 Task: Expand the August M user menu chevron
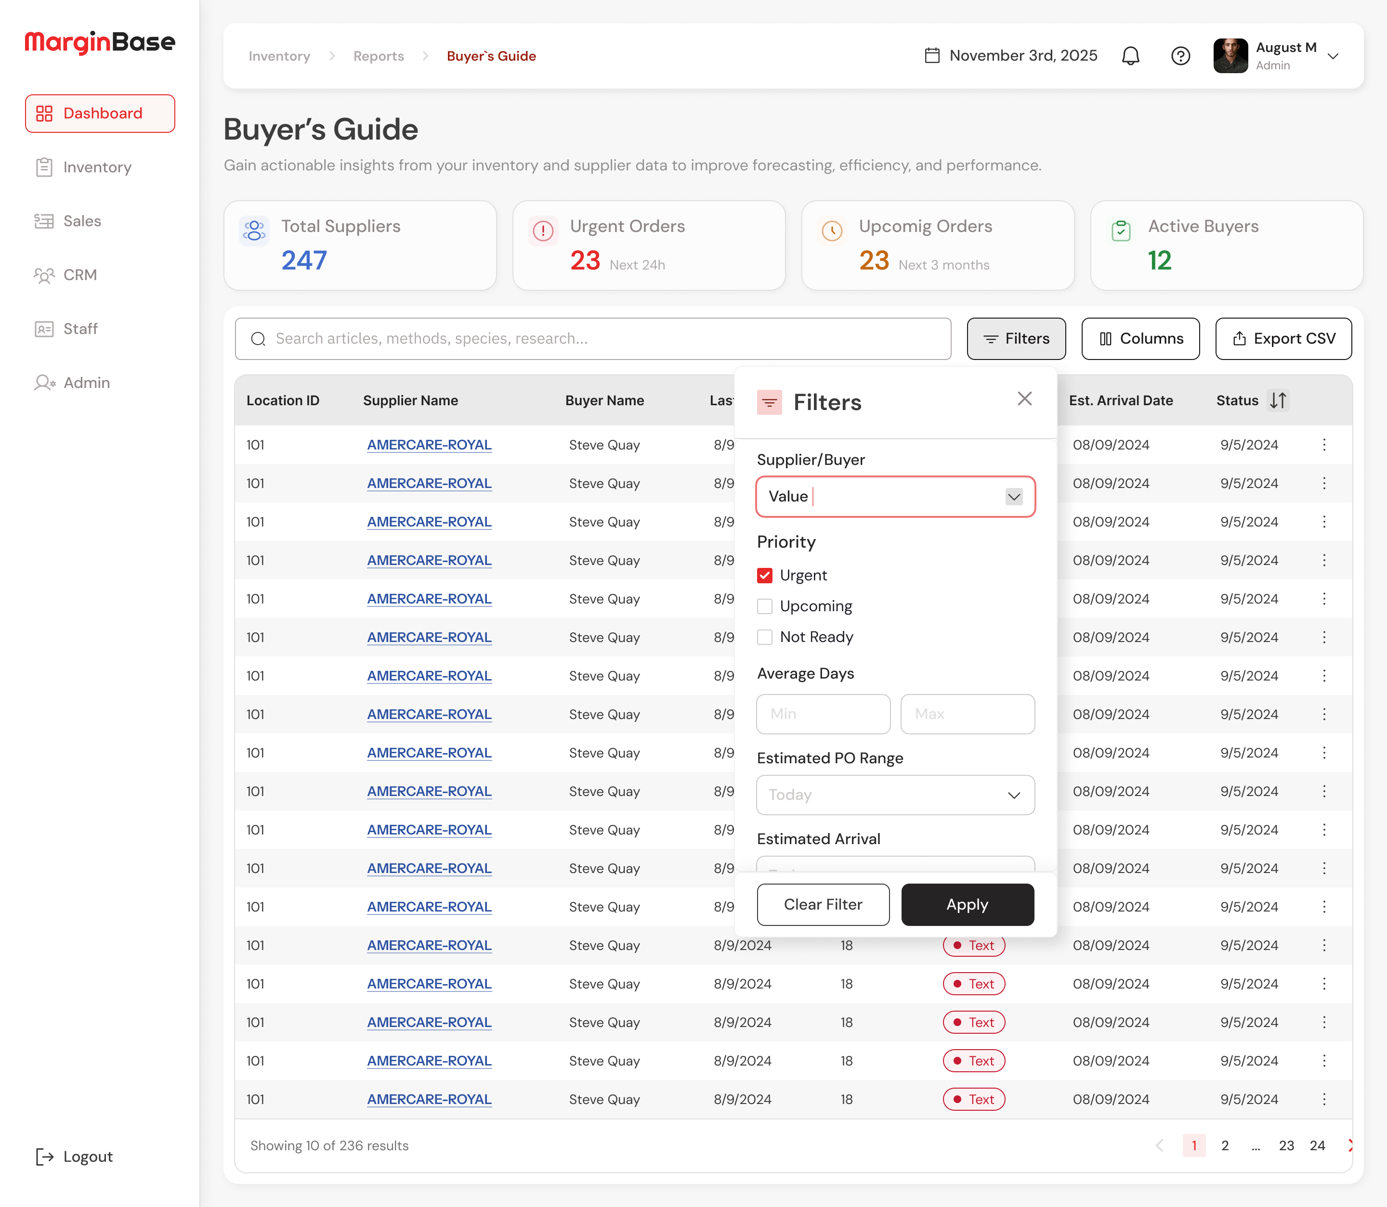pyautogui.click(x=1333, y=56)
